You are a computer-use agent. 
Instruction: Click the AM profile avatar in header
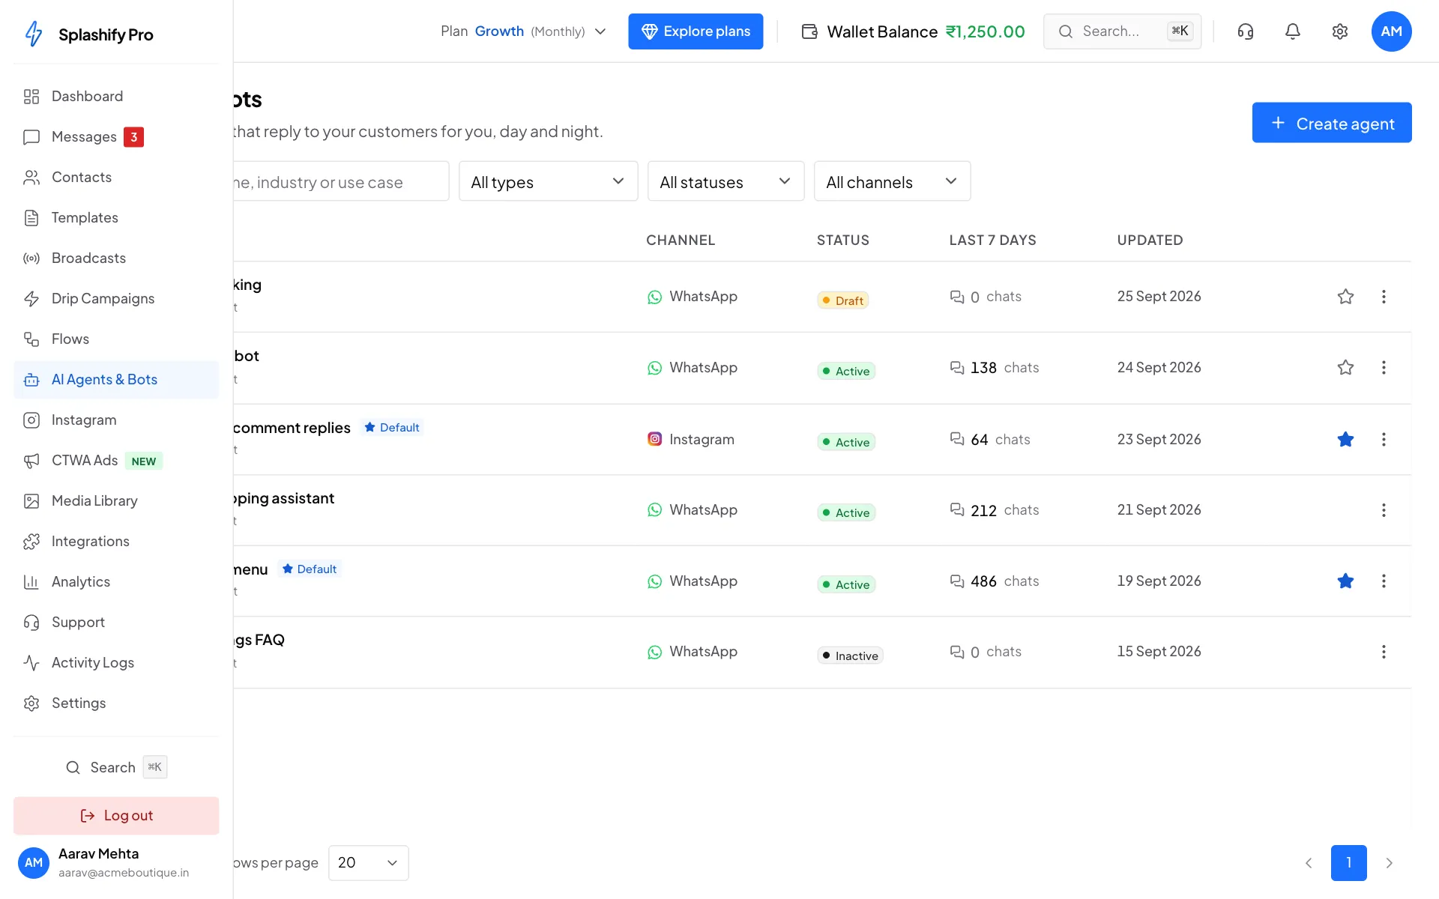tap(1392, 31)
